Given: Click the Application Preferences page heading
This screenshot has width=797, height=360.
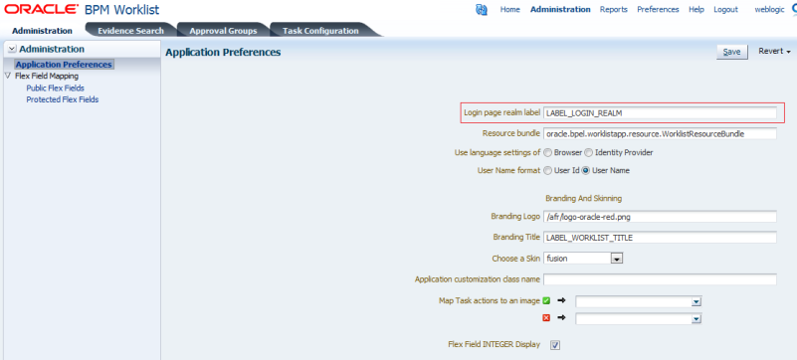Looking at the screenshot, I should [x=223, y=52].
